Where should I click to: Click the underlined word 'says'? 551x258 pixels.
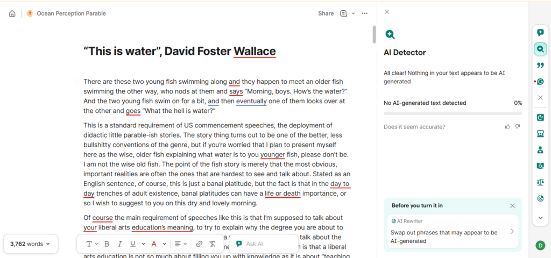click(x=236, y=91)
